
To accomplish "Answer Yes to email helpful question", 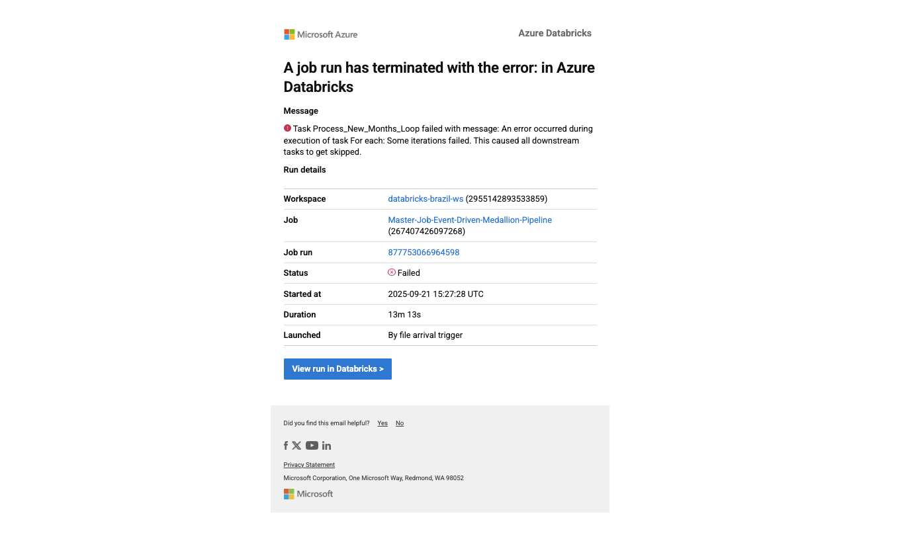I will coord(382,423).
